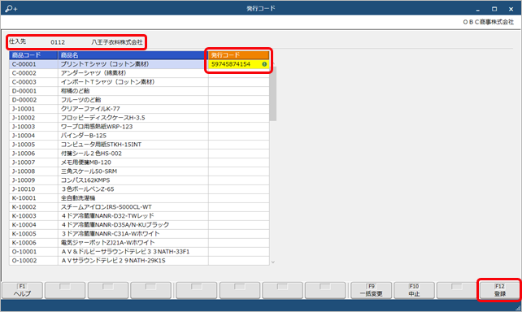Select the バインダーB-125 row

139,136
